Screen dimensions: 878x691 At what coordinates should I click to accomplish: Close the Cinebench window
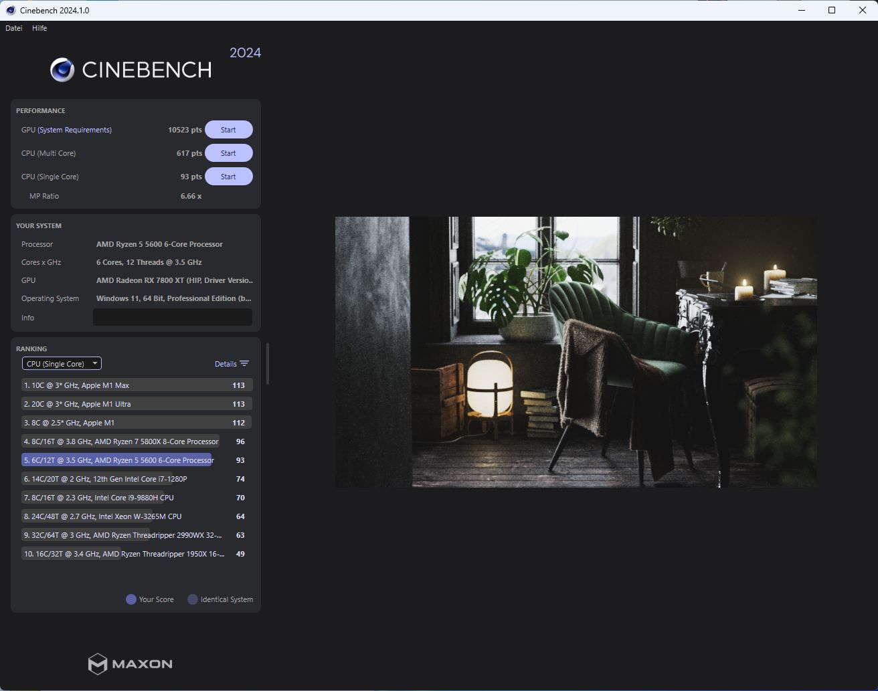click(863, 10)
